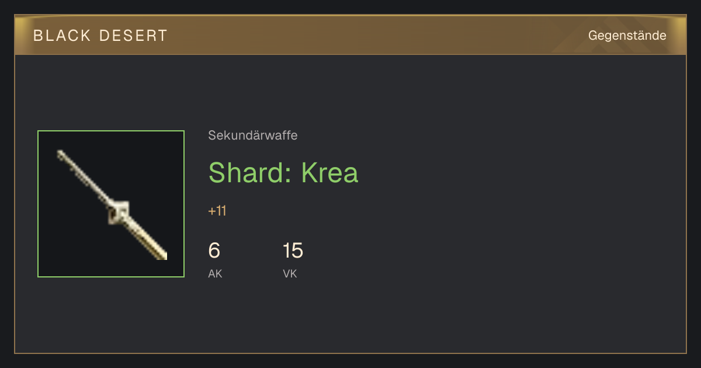Click the upper tip of the weapon sprite
The image size is (701, 368).
tap(60, 153)
